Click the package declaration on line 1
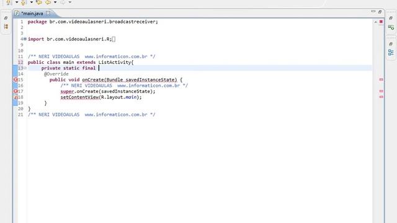Image resolution: width=397 pixels, height=223 pixels. point(92,22)
